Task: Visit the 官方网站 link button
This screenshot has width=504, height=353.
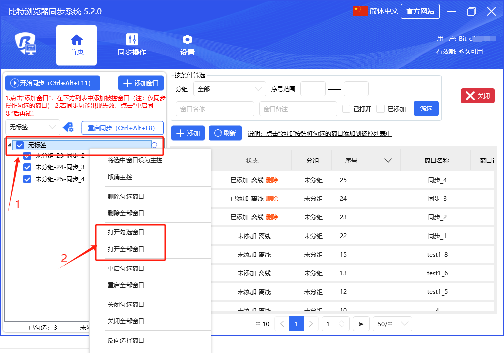Action: (x=420, y=11)
